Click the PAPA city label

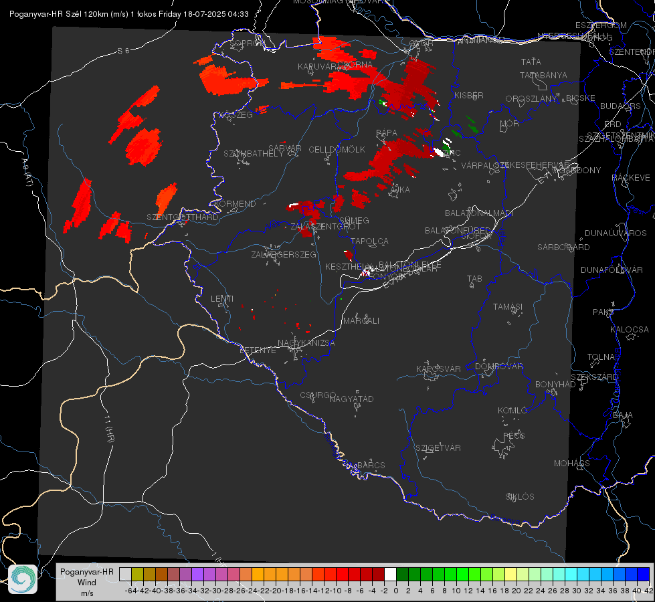pos(387,133)
